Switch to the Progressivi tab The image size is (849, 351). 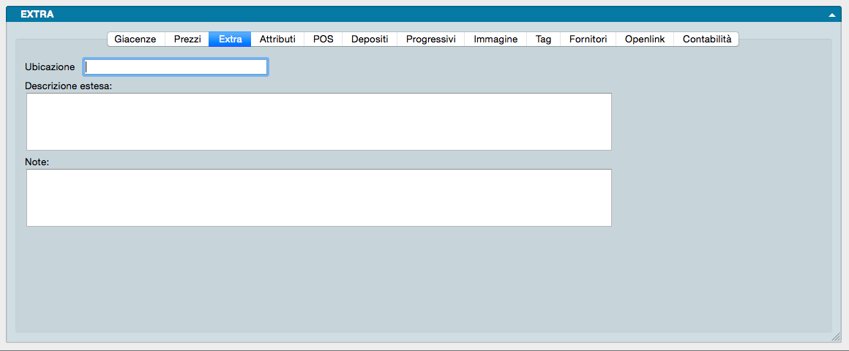[x=430, y=39]
